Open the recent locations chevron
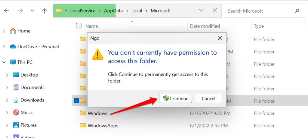The height and width of the screenshot is (138, 308). pyautogui.click(x=32, y=11)
